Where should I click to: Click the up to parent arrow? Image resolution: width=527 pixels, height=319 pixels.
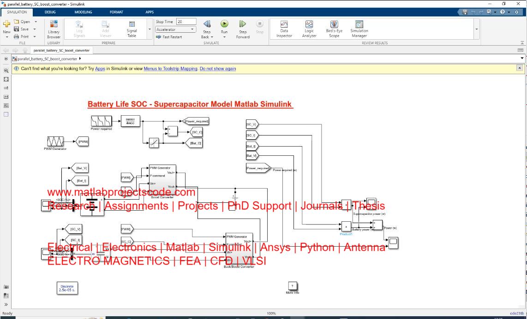pyautogui.click(x=25, y=50)
